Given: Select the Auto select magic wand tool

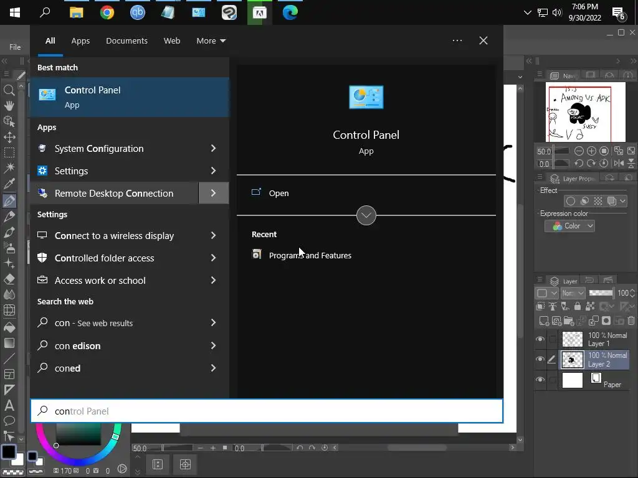Looking at the screenshot, I should pyautogui.click(x=9, y=167).
